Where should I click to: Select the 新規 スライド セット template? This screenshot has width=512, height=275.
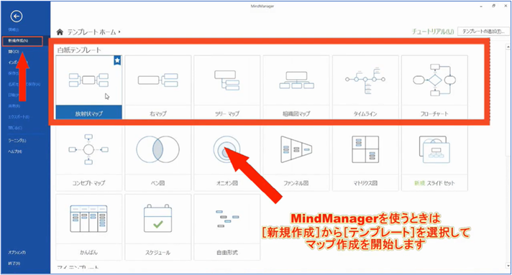pos(434,158)
